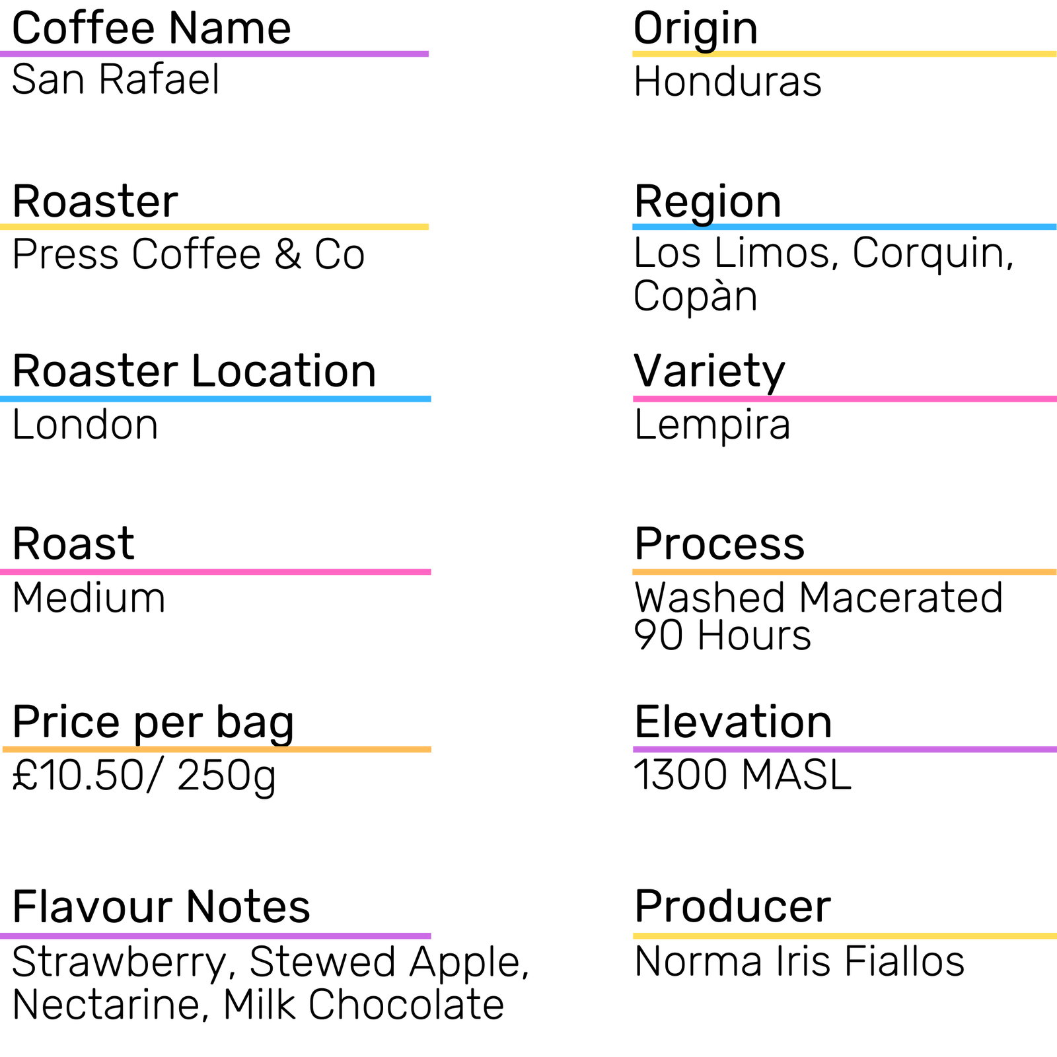Click the Strawberry, Stewed Apple flavour text
The width and height of the screenshot is (1057, 1057).
[x=271, y=962]
